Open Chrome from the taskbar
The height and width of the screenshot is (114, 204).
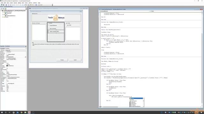pos(21,112)
